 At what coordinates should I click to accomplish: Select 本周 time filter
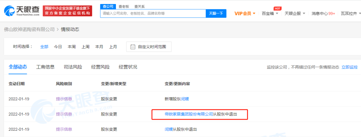coord(72,47)
